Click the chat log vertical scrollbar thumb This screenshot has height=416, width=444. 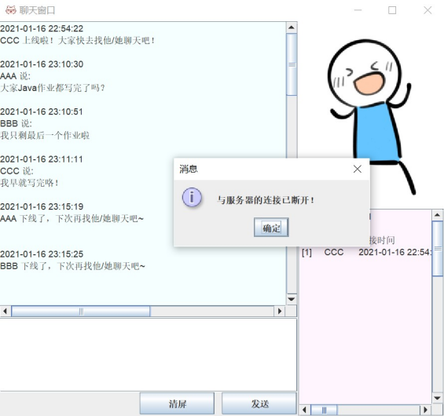pyautogui.click(x=292, y=65)
